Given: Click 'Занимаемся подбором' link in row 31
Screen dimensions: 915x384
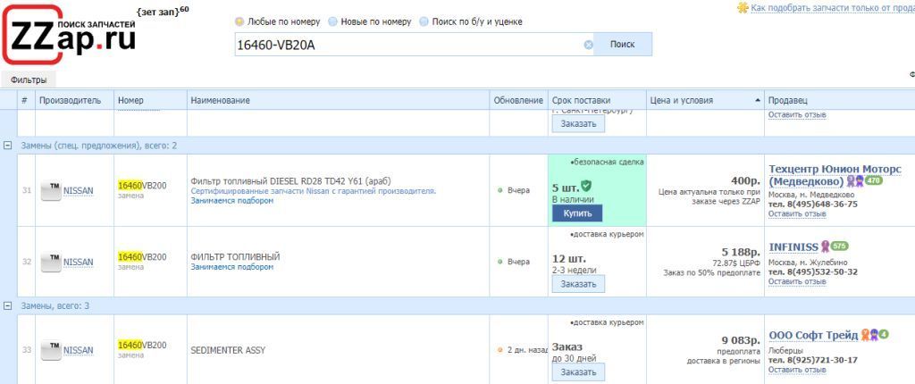Looking at the screenshot, I should point(231,200).
